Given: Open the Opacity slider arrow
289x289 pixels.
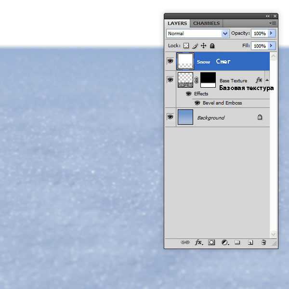Looking at the screenshot, I should pyautogui.click(x=272, y=33).
